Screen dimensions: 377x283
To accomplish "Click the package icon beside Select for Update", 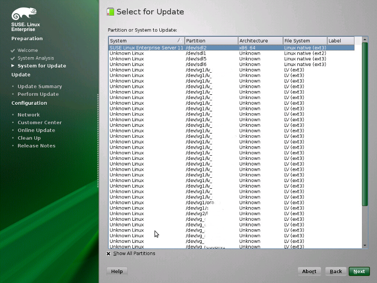I will [x=111, y=11].
